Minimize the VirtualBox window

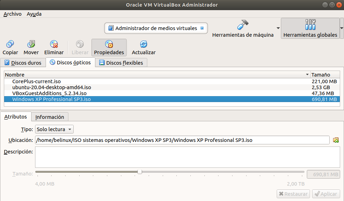click(x=325, y=5)
